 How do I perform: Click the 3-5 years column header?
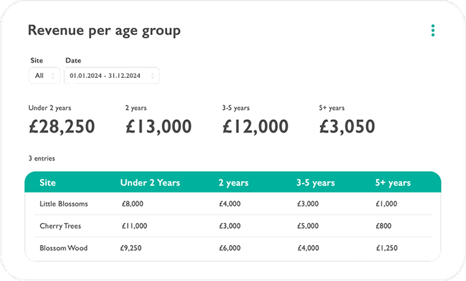point(316,182)
